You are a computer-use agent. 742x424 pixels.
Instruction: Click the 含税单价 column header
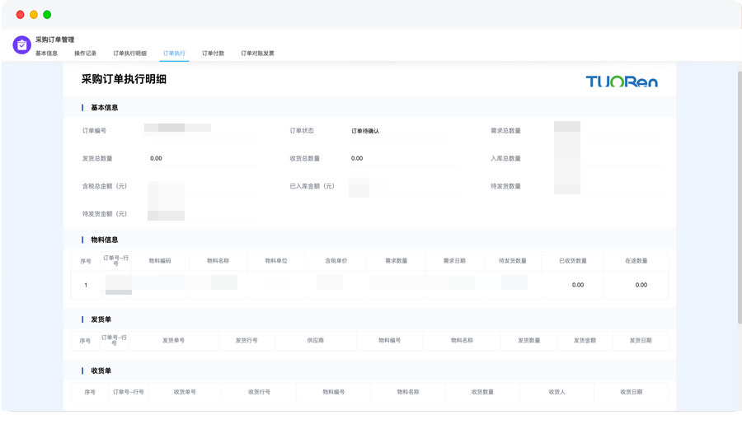[336, 261]
